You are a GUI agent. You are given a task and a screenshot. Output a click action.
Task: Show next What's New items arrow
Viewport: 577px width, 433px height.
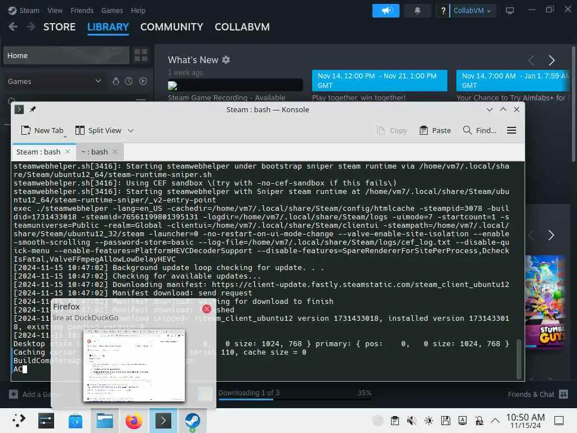[x=551, y=60]
